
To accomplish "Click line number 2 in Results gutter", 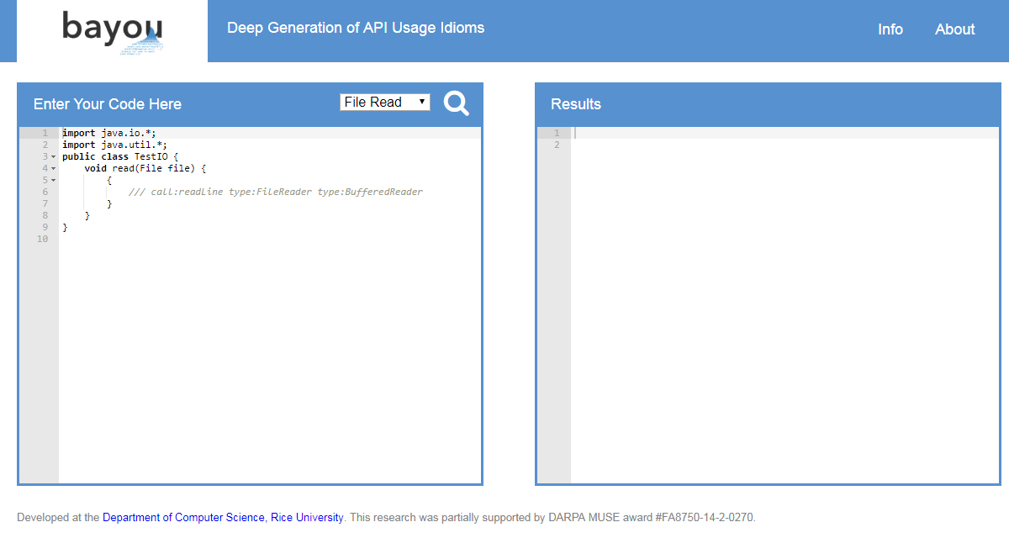I will pos(557,145).
